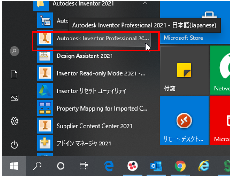Image resolution: width=230 pixels, height=178 pixels.
Task: Open Supplier Content Center 2021 icon
Action: (45, 126)
